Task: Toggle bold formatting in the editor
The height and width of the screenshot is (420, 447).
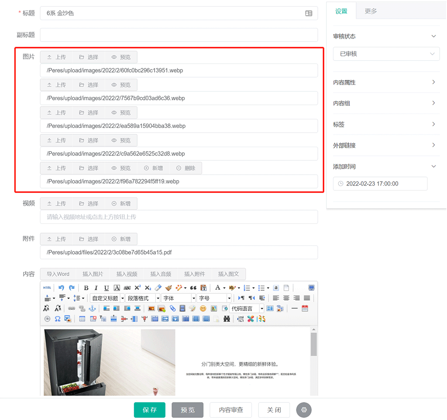Action: [x=86, y=288]
